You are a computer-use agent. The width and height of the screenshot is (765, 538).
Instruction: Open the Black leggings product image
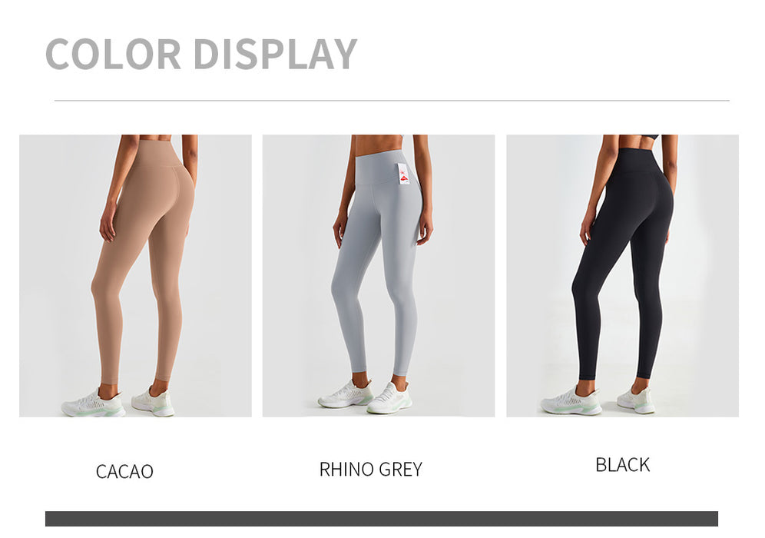(x=623, y=276)
